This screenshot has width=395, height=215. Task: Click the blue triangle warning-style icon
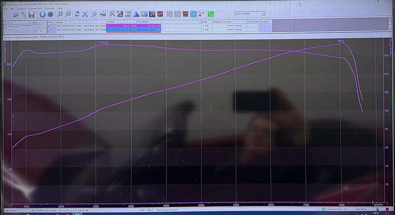pos(136,14)
